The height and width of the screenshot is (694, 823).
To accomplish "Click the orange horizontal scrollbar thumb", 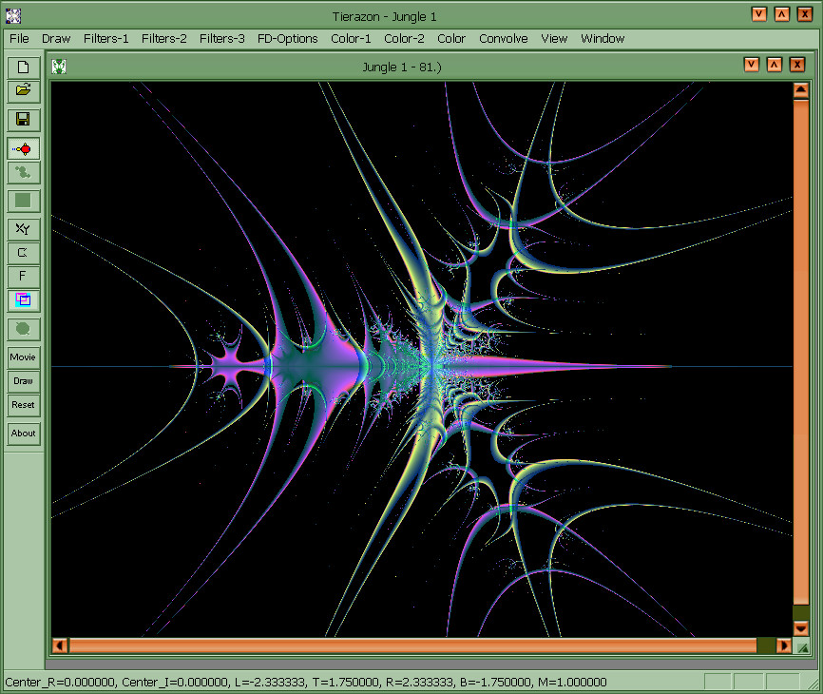I will 413,646.
